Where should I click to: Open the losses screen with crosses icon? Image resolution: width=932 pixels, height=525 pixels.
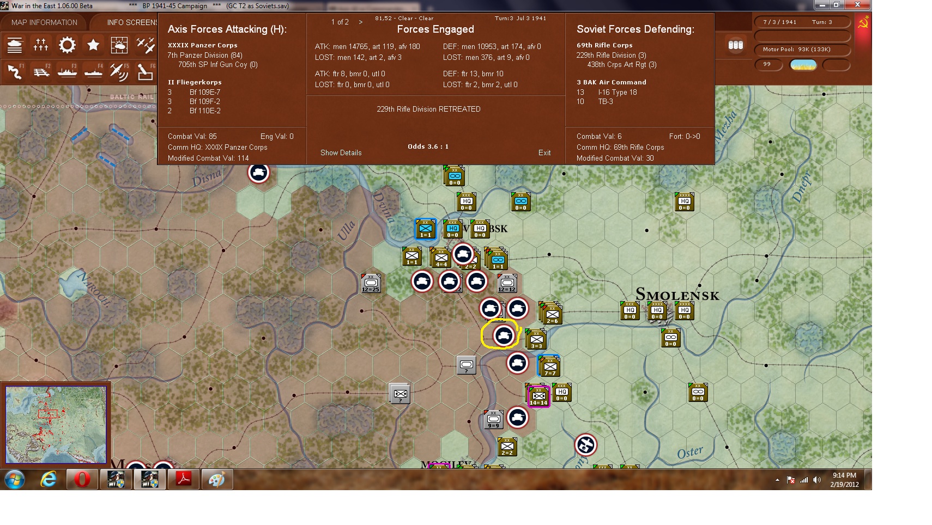click(41, 45)
